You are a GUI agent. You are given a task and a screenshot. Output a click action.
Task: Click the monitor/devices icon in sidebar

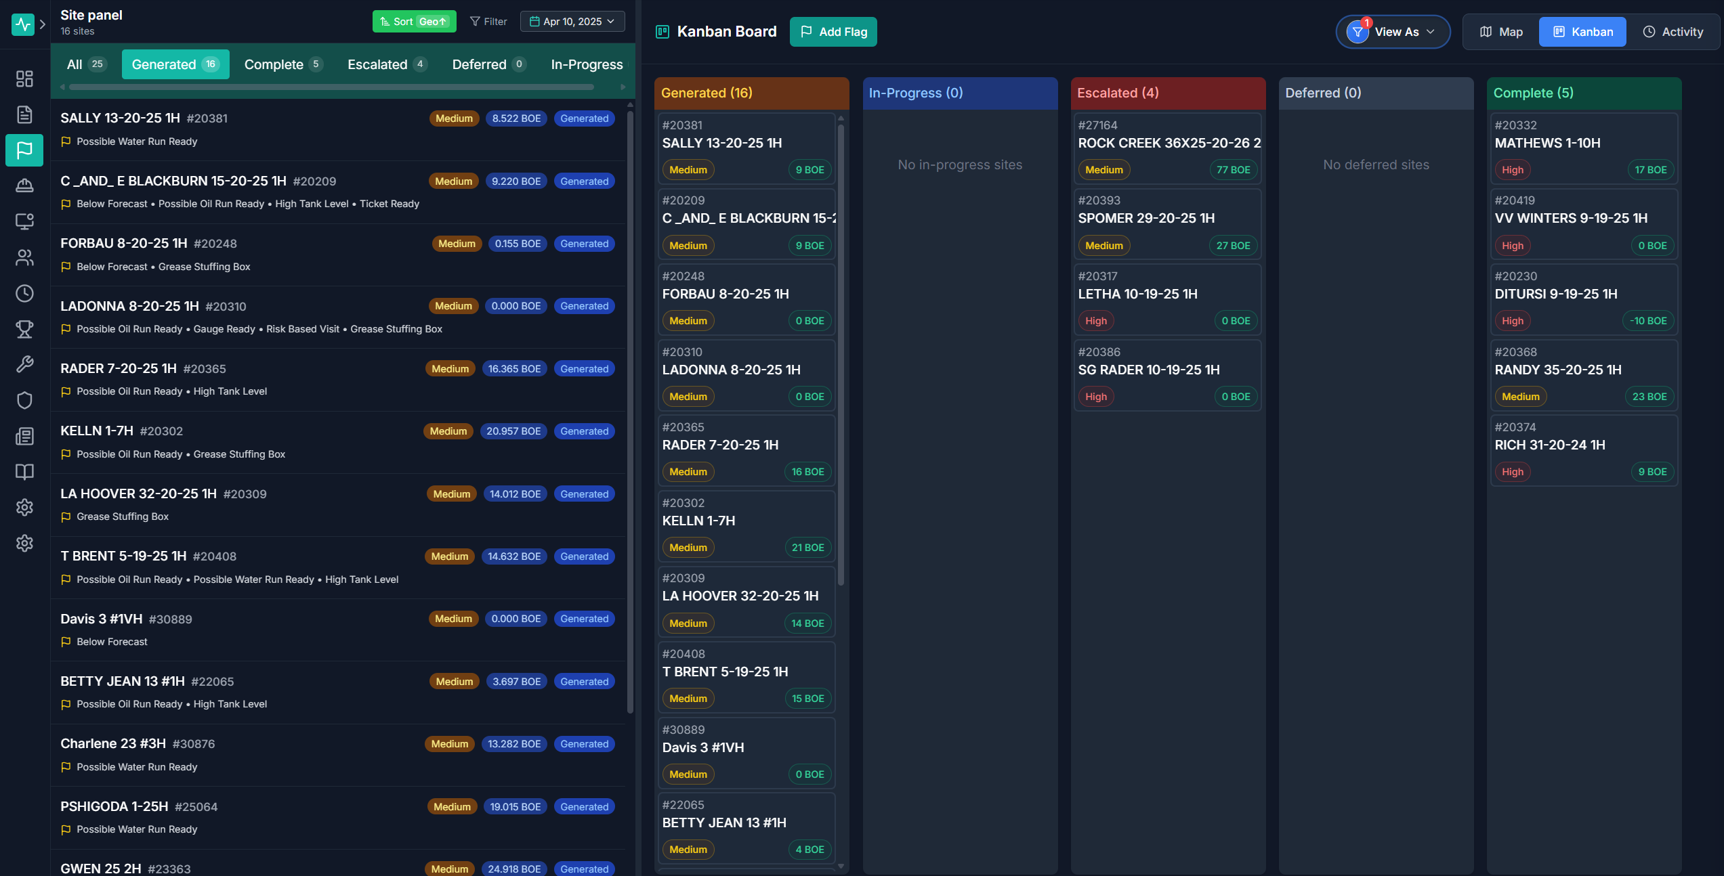(25, 221)
